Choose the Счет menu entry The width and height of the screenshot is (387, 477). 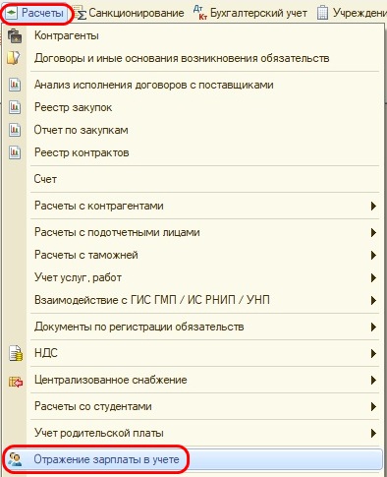(45, 179)
